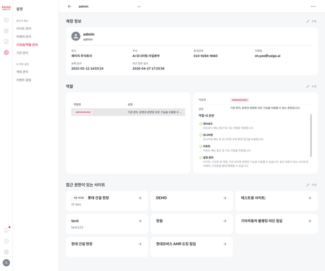Viewport: 325px width, 271px height.
Task: Click arrow on 현대모비스 AMR 도킹 작업 card
Action: click(225, 244)
